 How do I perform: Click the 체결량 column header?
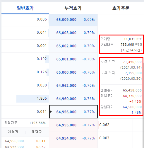click(x=37, y=132)
